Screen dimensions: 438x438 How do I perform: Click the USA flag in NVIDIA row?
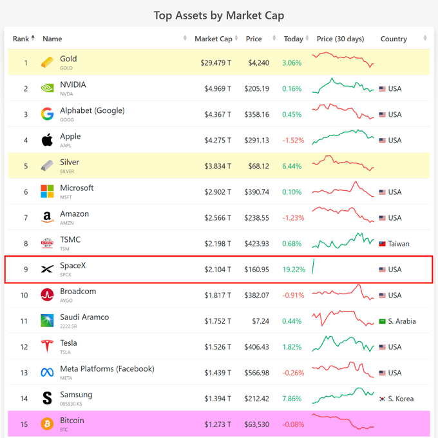(x=382, y=88)
